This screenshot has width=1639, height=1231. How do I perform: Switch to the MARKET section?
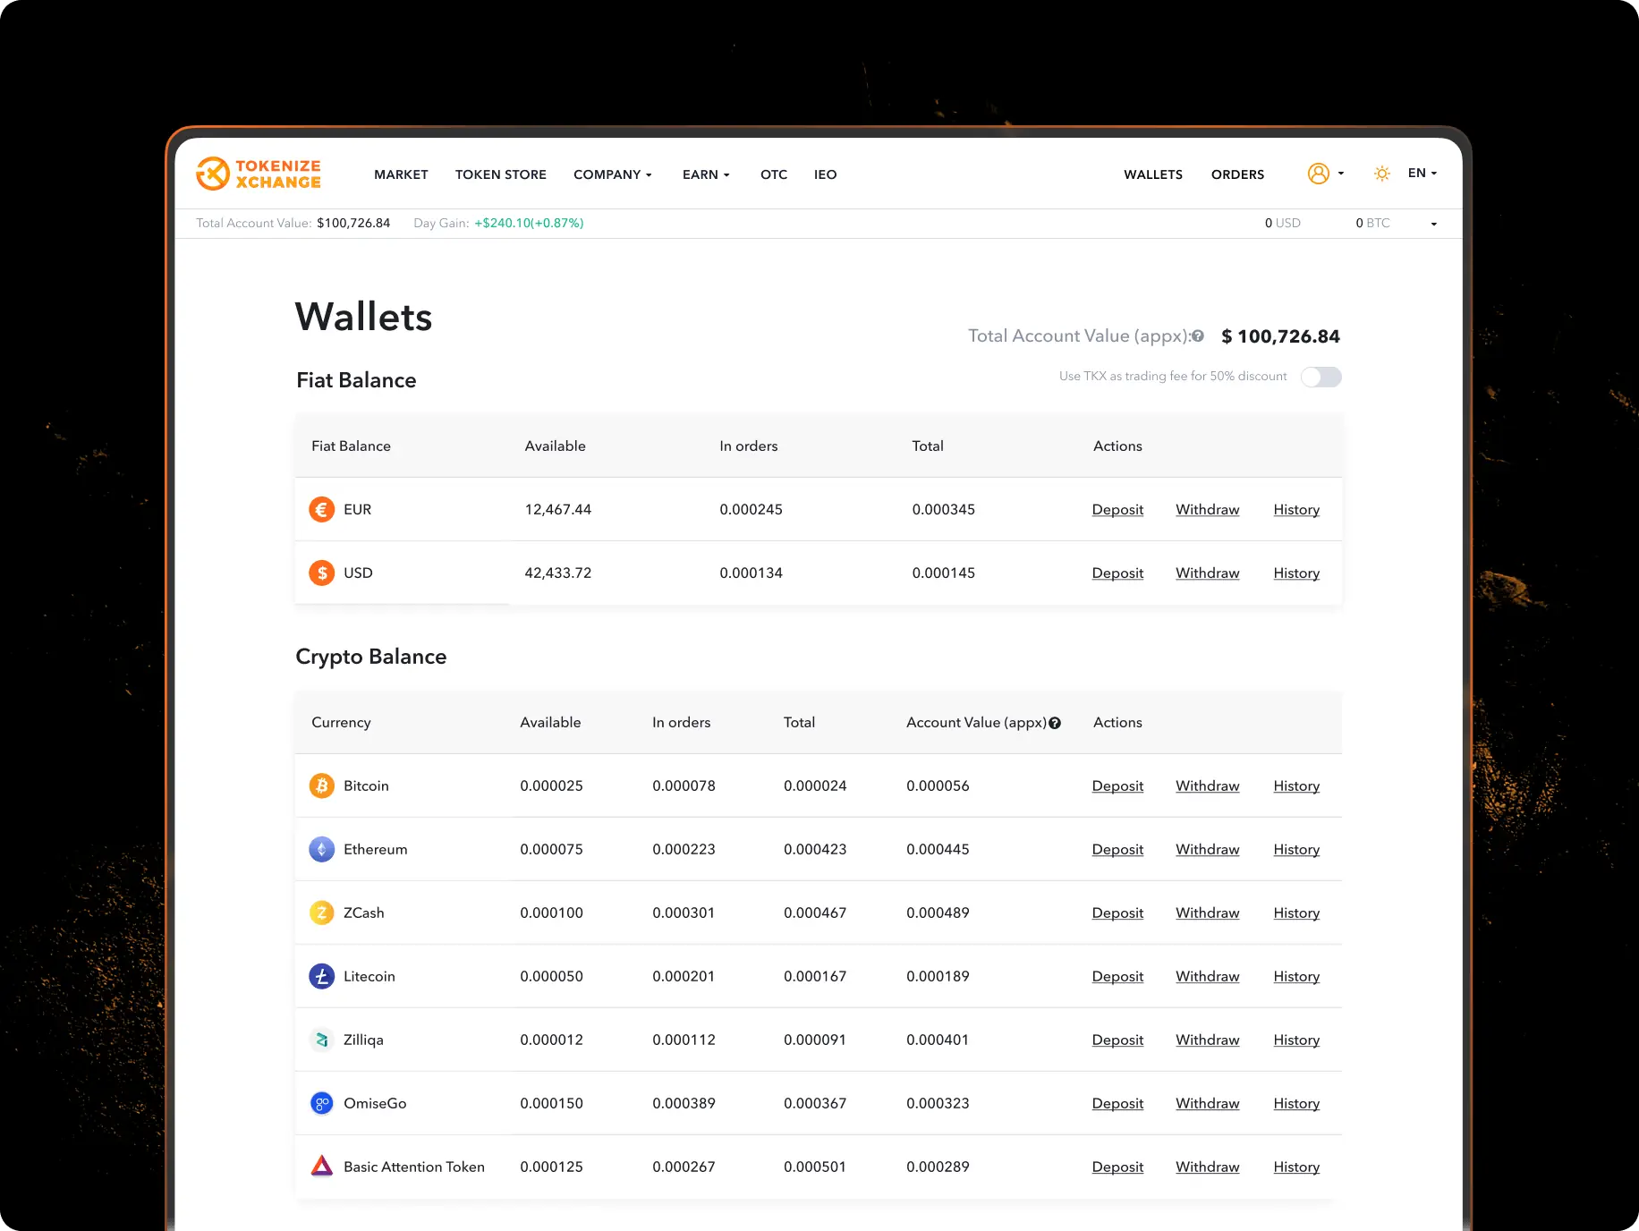point(401,174)
